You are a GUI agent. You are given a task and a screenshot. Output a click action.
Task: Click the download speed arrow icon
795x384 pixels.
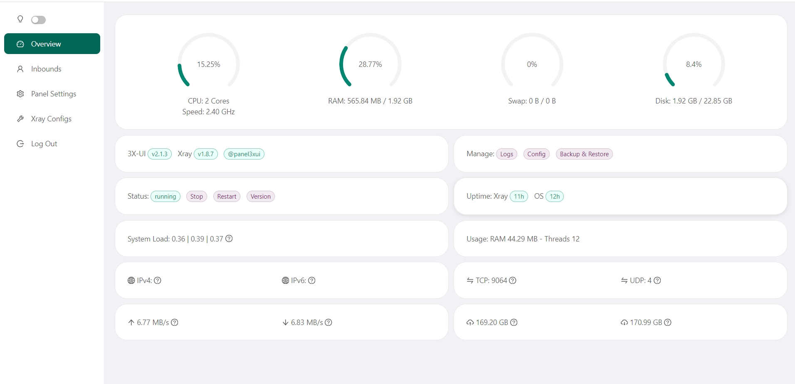point(285,322)
